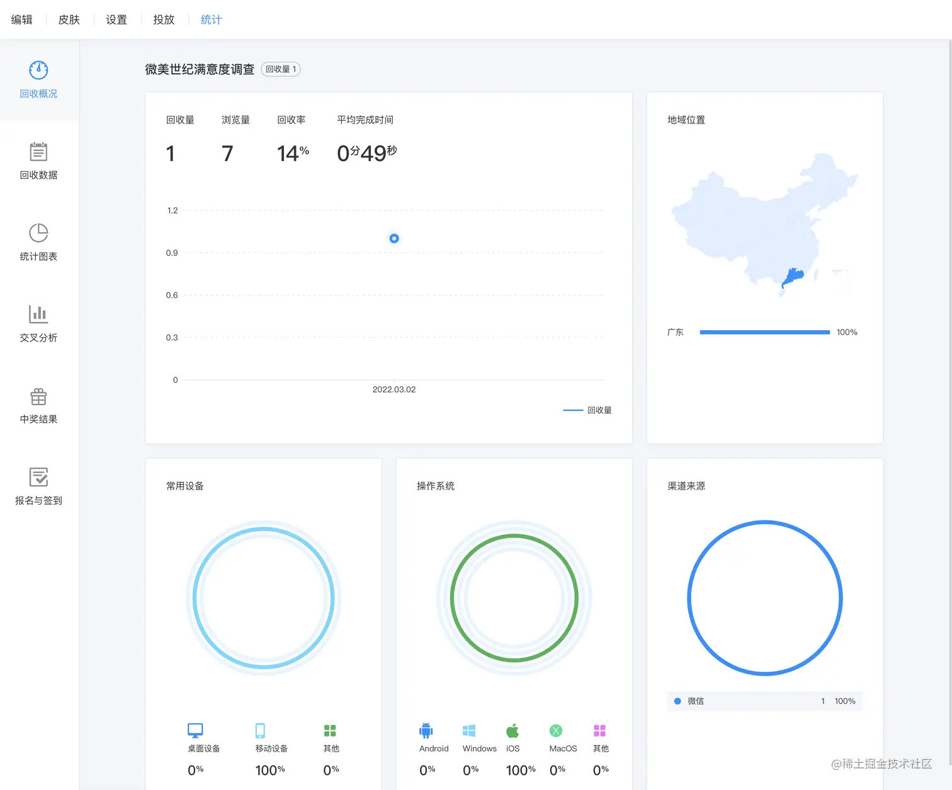Select the 统计 tab
This screenshot has width=952, height=790.
(211, 20)
